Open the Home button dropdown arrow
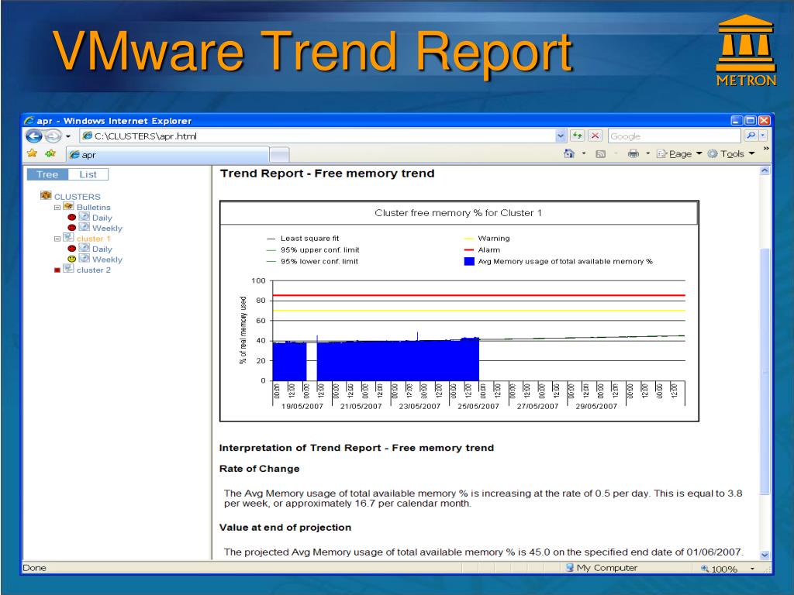The height and width of the screenshot is (595, 794). pos(584,153)
